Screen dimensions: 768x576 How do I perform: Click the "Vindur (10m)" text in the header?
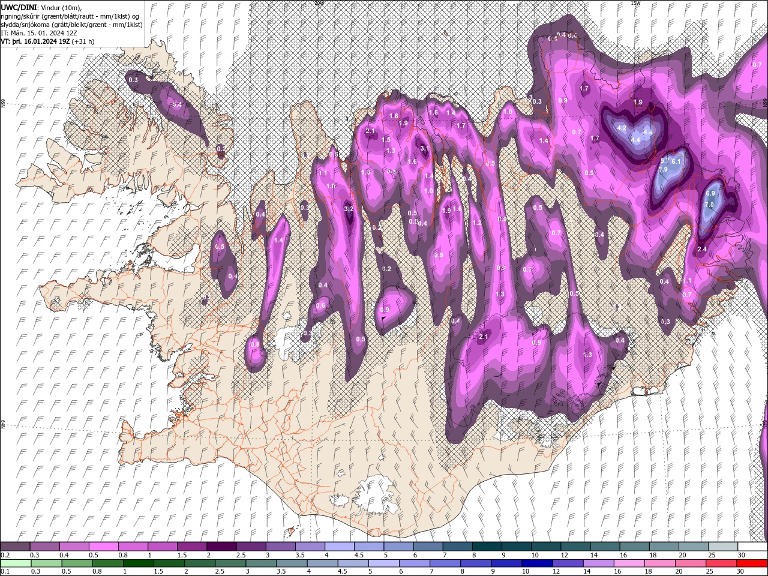(x=60, y=7)
